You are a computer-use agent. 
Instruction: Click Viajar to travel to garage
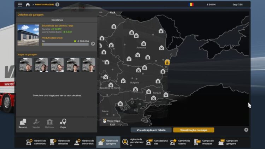tap(63, 124)
